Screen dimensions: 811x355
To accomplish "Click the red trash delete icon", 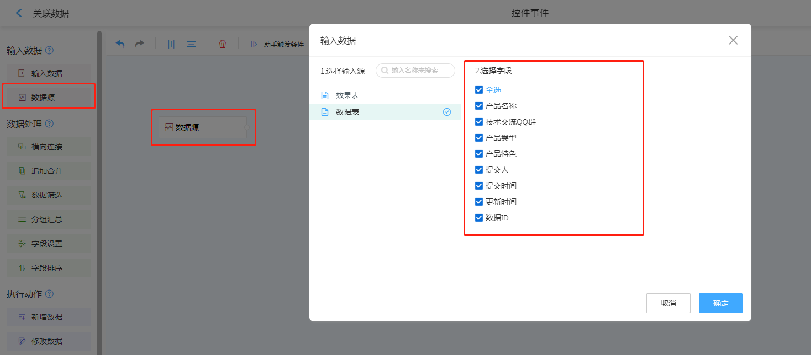I will click(x=223, y=44).
